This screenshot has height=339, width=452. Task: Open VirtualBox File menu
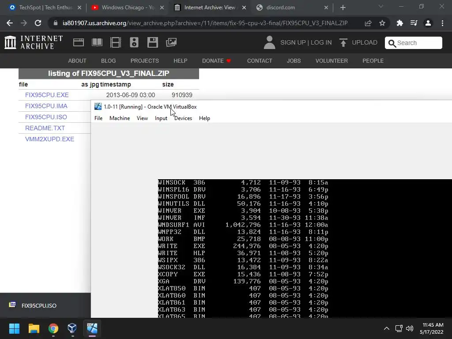pyautogui.click(x=98, y=118)
